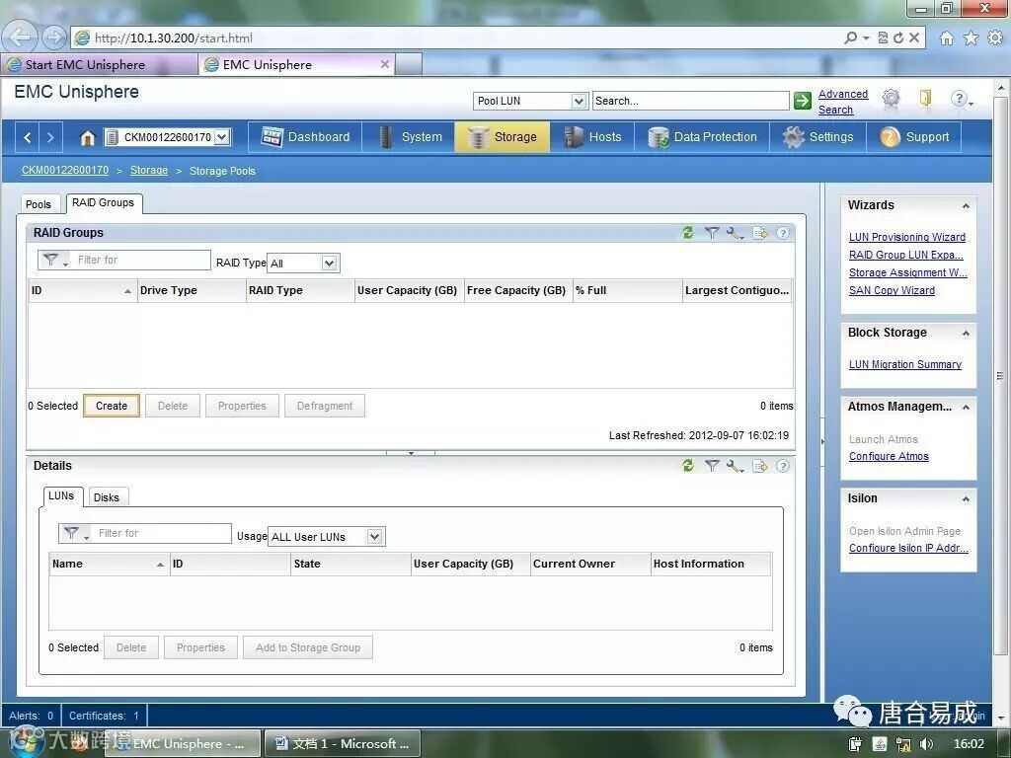Open the gear preferences icon near search

point(892,99)
